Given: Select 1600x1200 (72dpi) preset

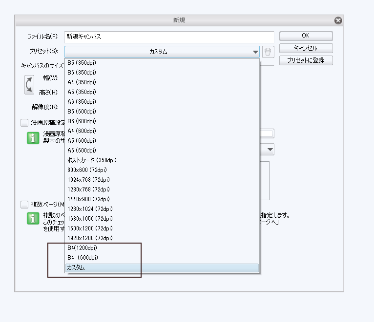Looking at the screenshot, I should (x=162, y=228).
